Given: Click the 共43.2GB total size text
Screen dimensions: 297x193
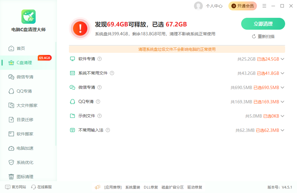Looking at the screenshot, I should coord(247,73).
